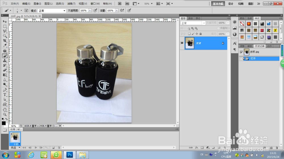Select the Path Selection tool
284x159 pixels.
pos(5,99)
